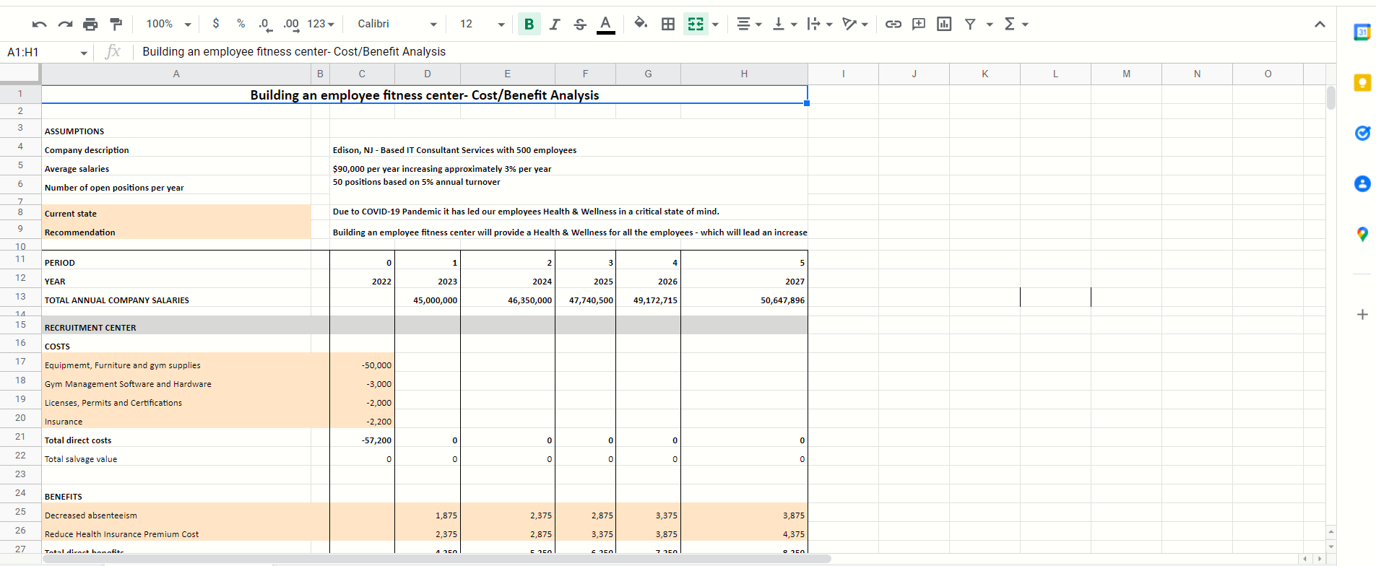Select column A header
The width and height of the screenshot is (1376, 566).
click(x=176, y=74)
